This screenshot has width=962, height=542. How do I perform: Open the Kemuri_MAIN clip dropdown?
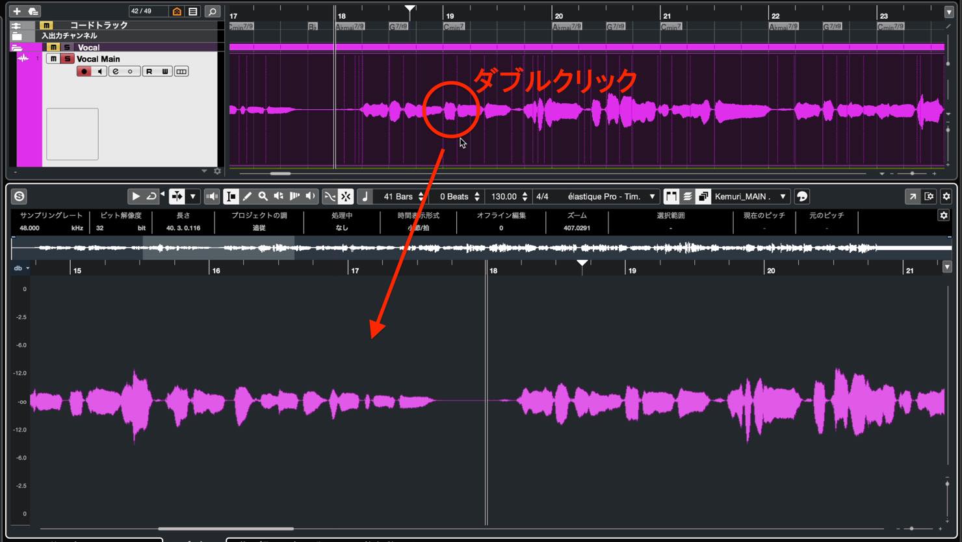click(x=783, y=196)
